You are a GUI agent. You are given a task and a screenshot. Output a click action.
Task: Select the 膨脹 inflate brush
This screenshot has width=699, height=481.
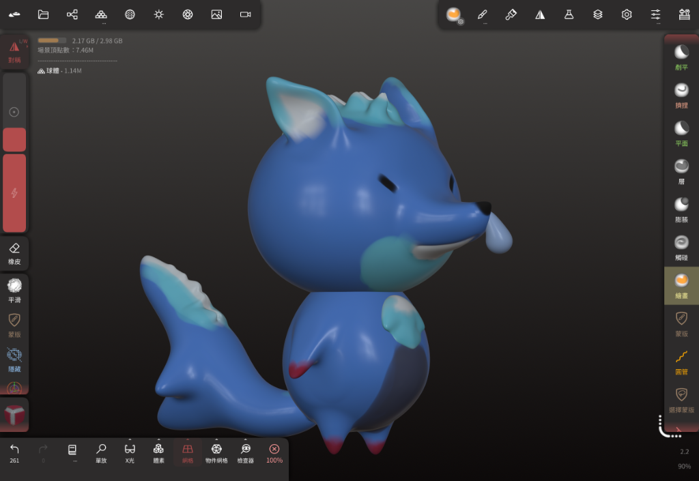(x=682, y=209)
